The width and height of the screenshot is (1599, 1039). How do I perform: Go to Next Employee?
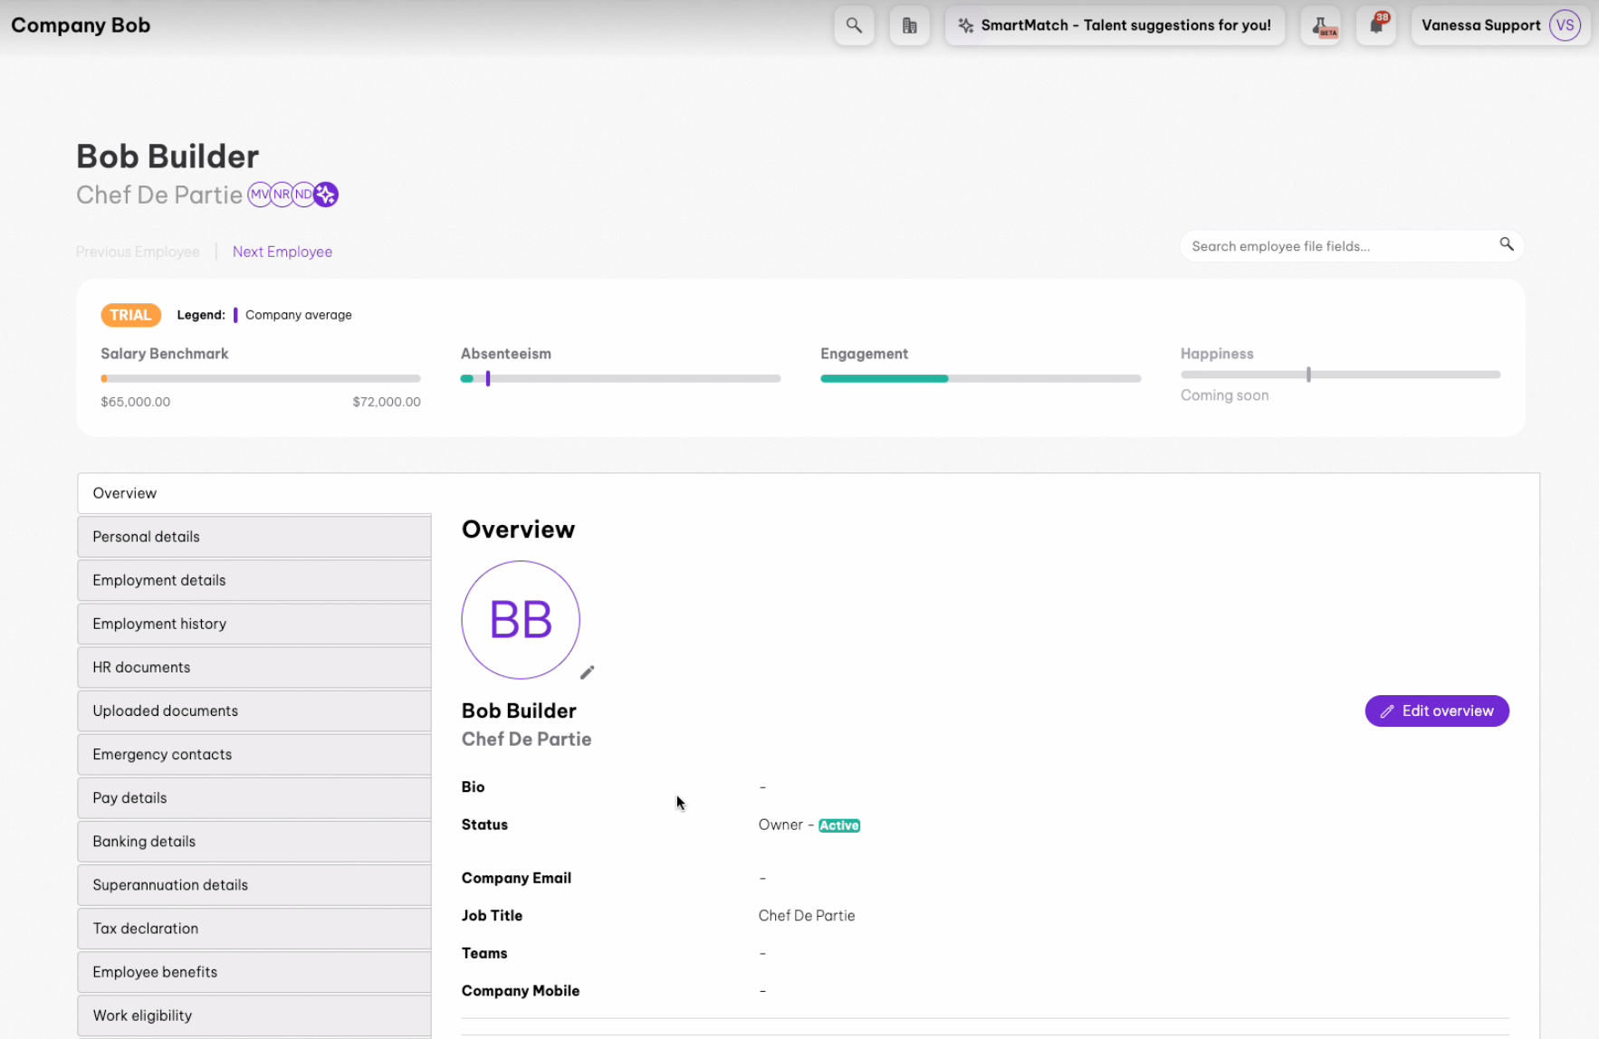[x=282, y=252]
